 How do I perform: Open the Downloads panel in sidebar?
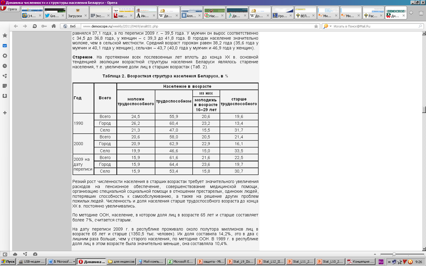pos(5,96)
